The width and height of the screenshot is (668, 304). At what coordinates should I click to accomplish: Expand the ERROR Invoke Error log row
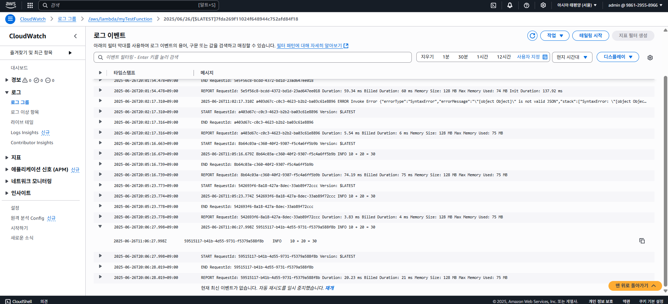click(x=100, y=101)
